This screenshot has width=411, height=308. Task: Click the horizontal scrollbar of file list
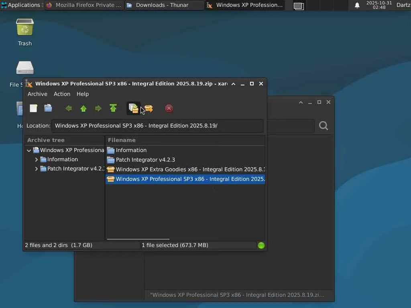coord(138,239)
